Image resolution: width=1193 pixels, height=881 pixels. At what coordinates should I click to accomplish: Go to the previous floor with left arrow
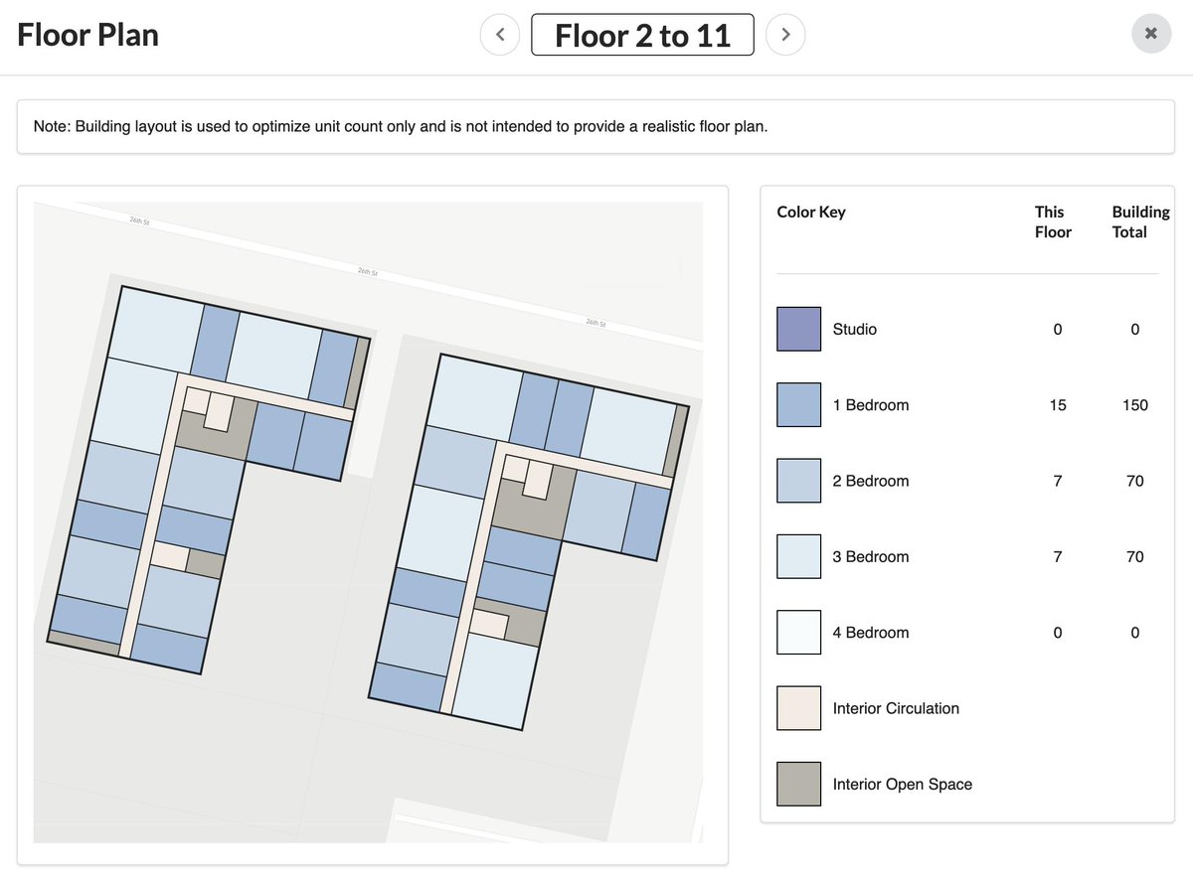point(500,35)
